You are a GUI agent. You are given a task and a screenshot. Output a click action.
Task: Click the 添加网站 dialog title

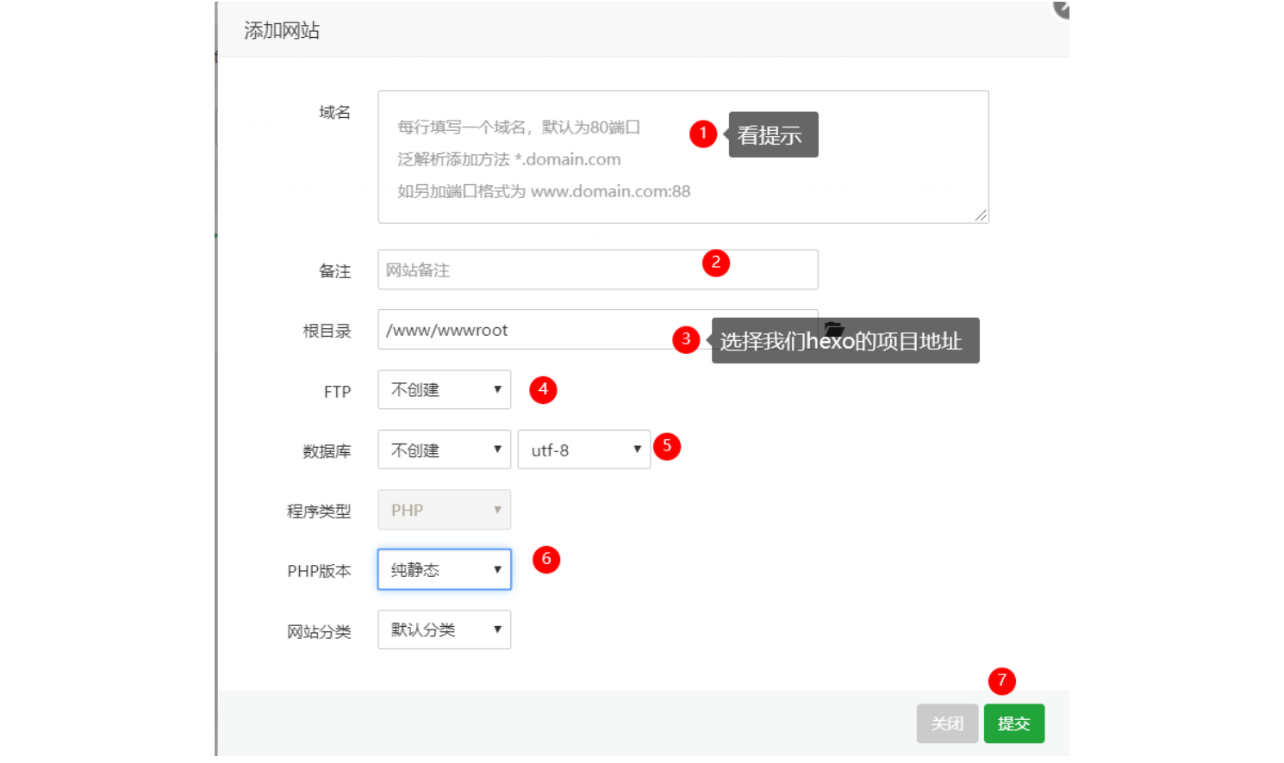click(x=282, y=31)
